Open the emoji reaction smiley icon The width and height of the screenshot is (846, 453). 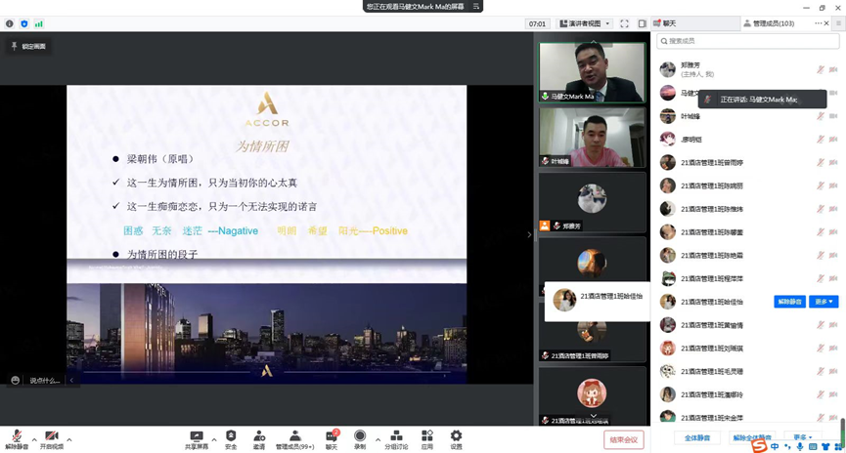click(15, 381)
